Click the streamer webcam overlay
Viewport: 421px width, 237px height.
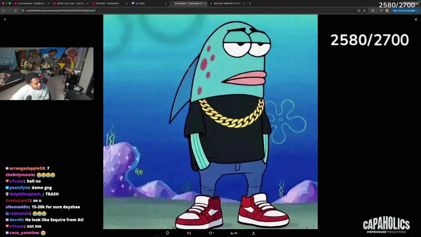pyautogui.click(x=47, y=74)
